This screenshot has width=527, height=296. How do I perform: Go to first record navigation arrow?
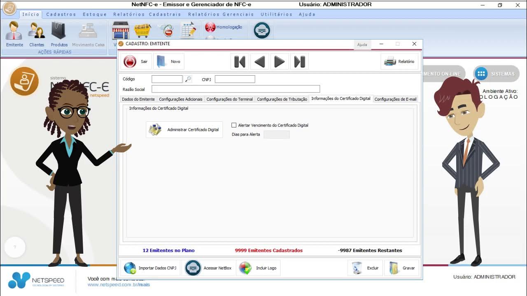240,62
